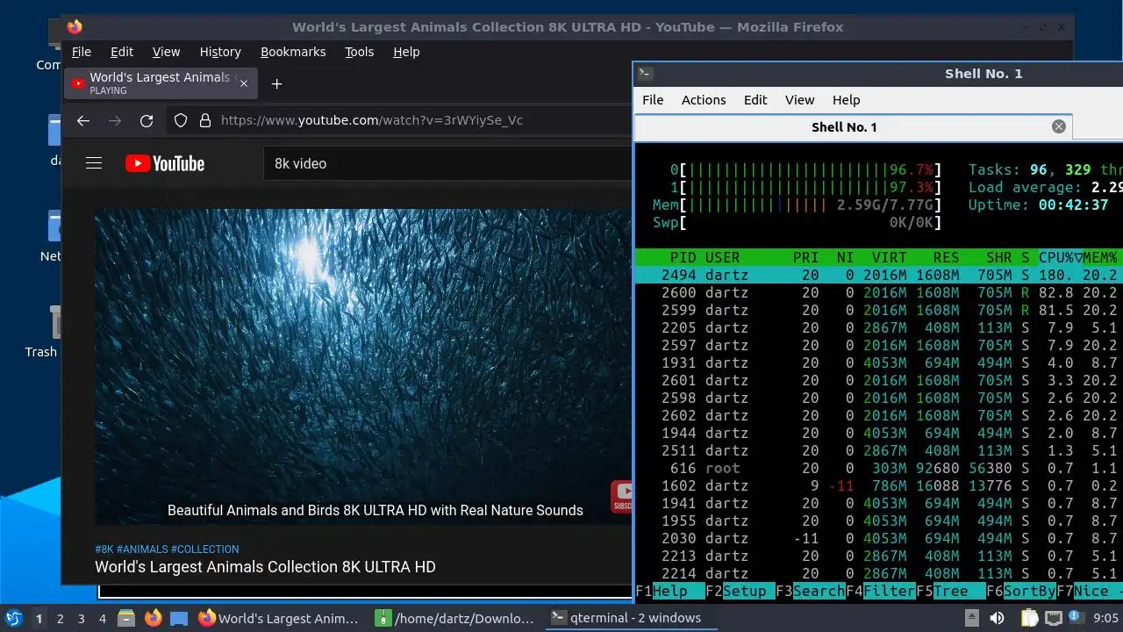Open terminal File menu
This screenshot has width=1123, height=632.
(x=653, y=100)
